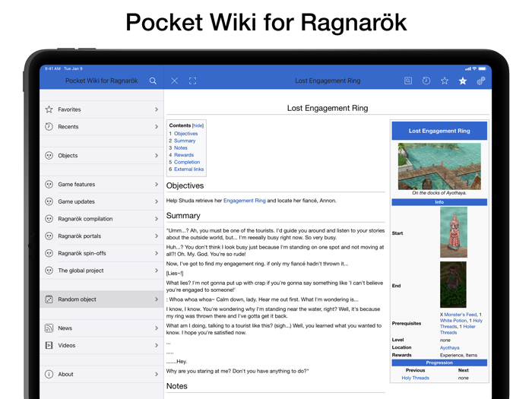The width and height of the screenshot is (532, 399).
Task: Click the Ragnarök compilation face icon
Action: click(49, 219)
